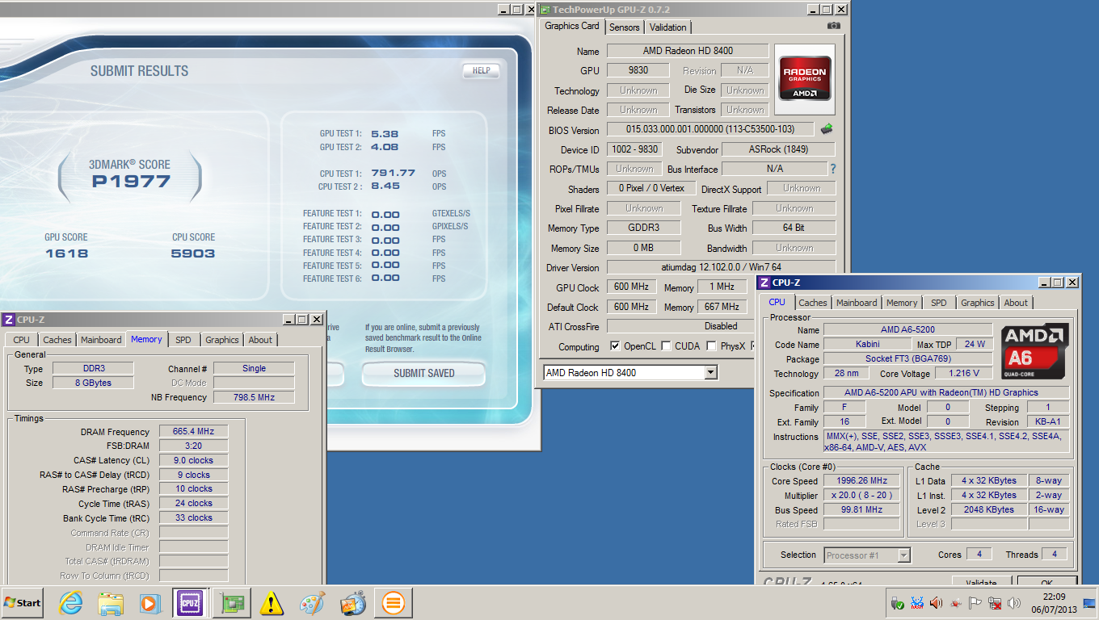Click the HELP button in 3DMark
This screenshot has height=620, width=1099.
481,70
